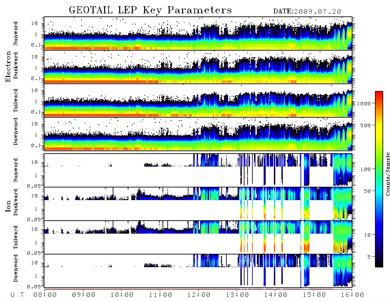Click the colorbar's 5 tick label

369,257
